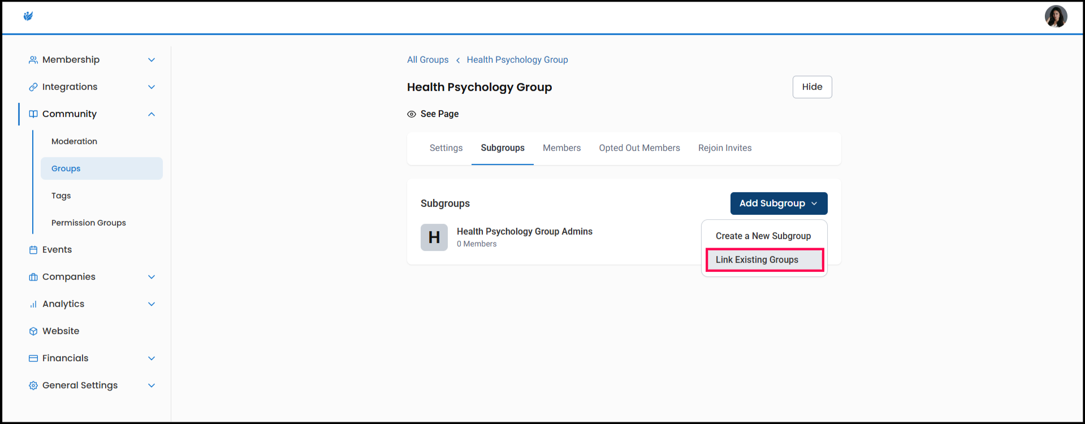Viewport: 1085px width, 424px height.
Task: Click the Website cube icon
Action: (x=33, y=331)
